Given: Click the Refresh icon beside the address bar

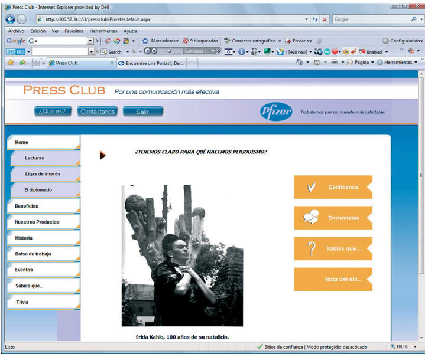Looking at the screenshot, I should point(315,19).
